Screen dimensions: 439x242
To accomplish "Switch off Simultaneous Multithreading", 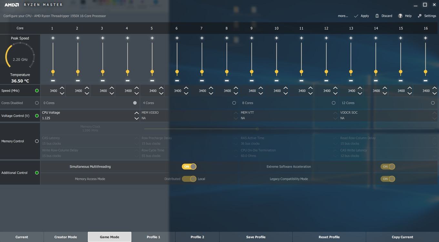I will pyautogui.click(x=189, y=167).
